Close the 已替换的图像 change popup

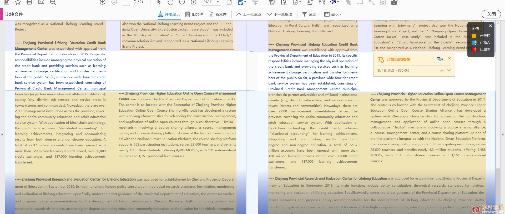pos(450,58)
